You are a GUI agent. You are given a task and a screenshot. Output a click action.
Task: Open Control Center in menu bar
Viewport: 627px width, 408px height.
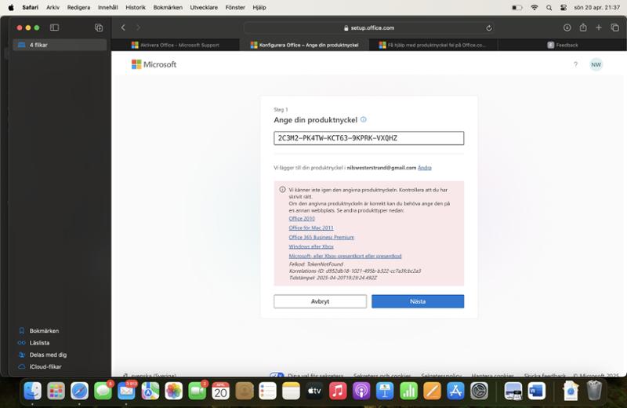564,7
